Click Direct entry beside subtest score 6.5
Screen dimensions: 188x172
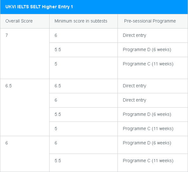pyautogui.click(x=135, y=86)
